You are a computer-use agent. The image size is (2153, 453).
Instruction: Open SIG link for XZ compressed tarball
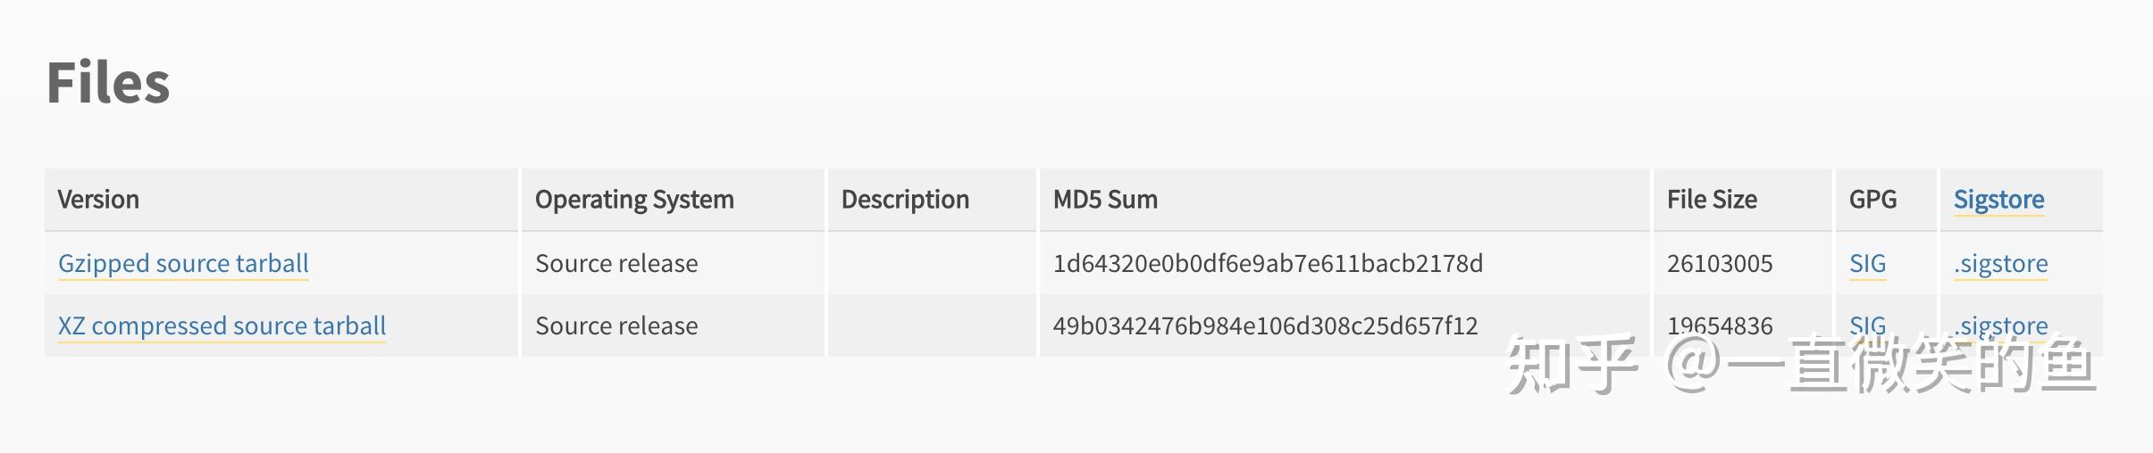click(x=1867, y=325)
